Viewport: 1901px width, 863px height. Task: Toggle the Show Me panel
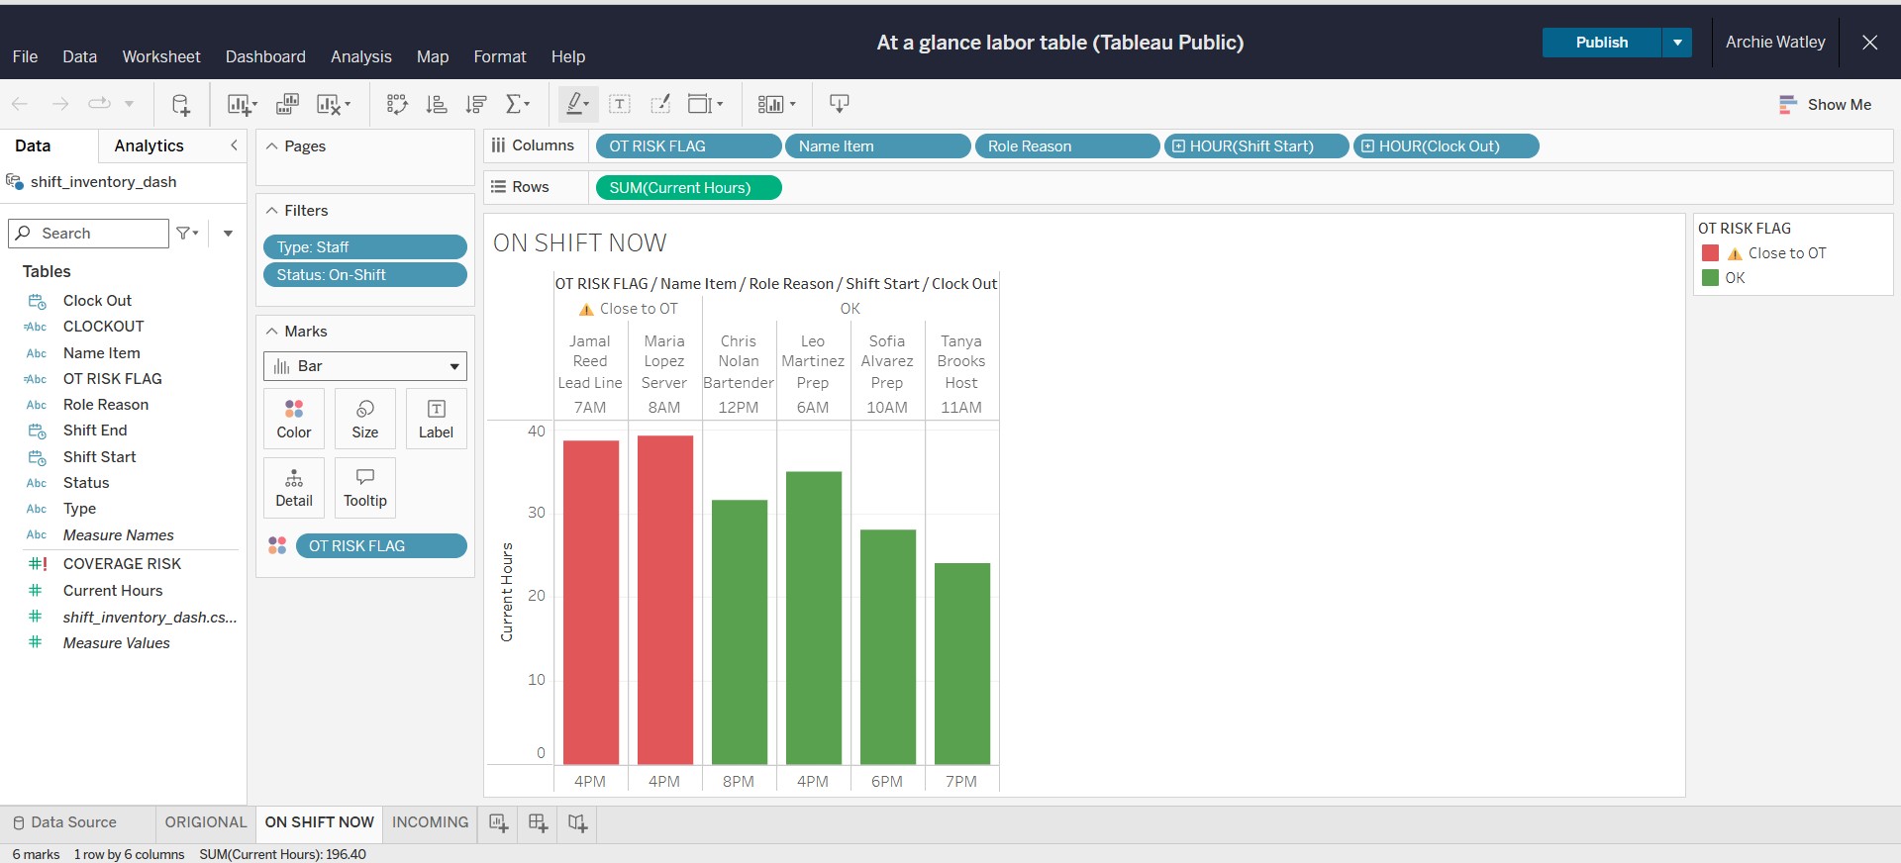tap(1825, 104)
